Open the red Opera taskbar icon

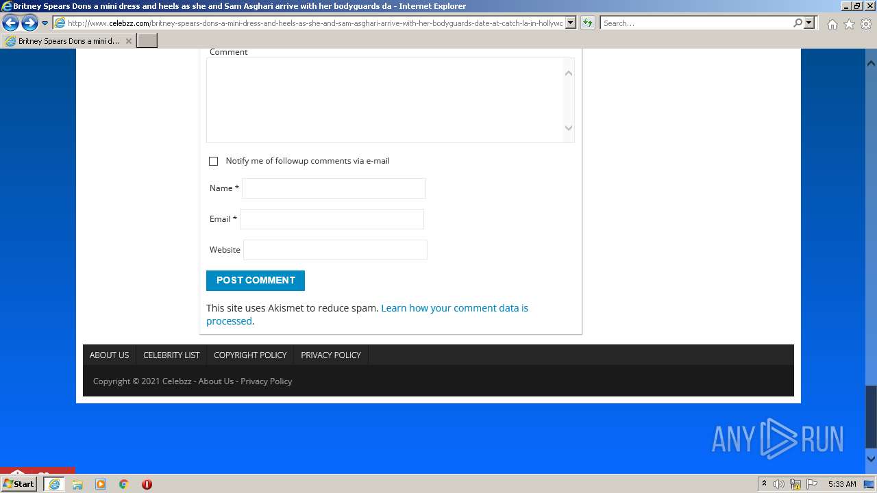point(147,484)
